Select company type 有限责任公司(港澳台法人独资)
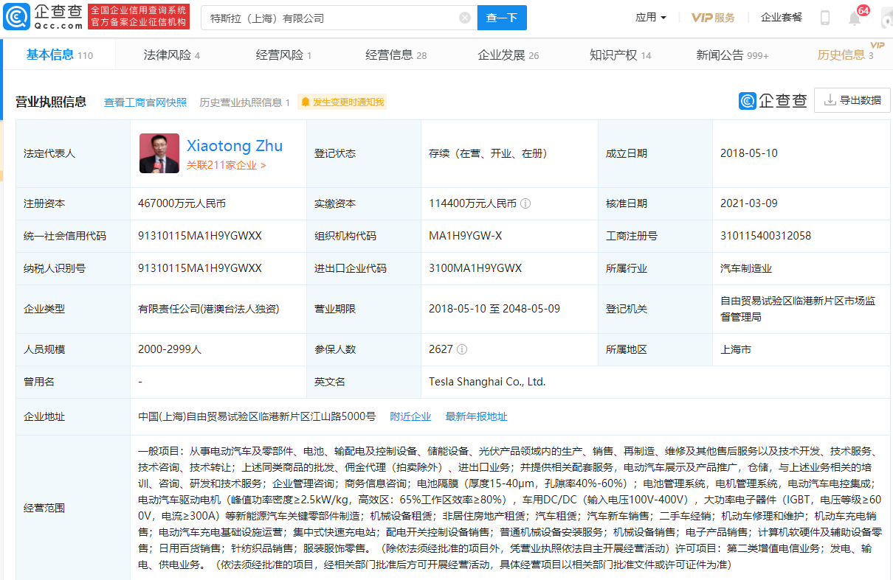The height and width of the screenshot is (580, 893). tap(209, 309)
